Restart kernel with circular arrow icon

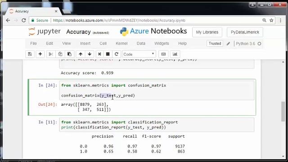tap(116, 54)
